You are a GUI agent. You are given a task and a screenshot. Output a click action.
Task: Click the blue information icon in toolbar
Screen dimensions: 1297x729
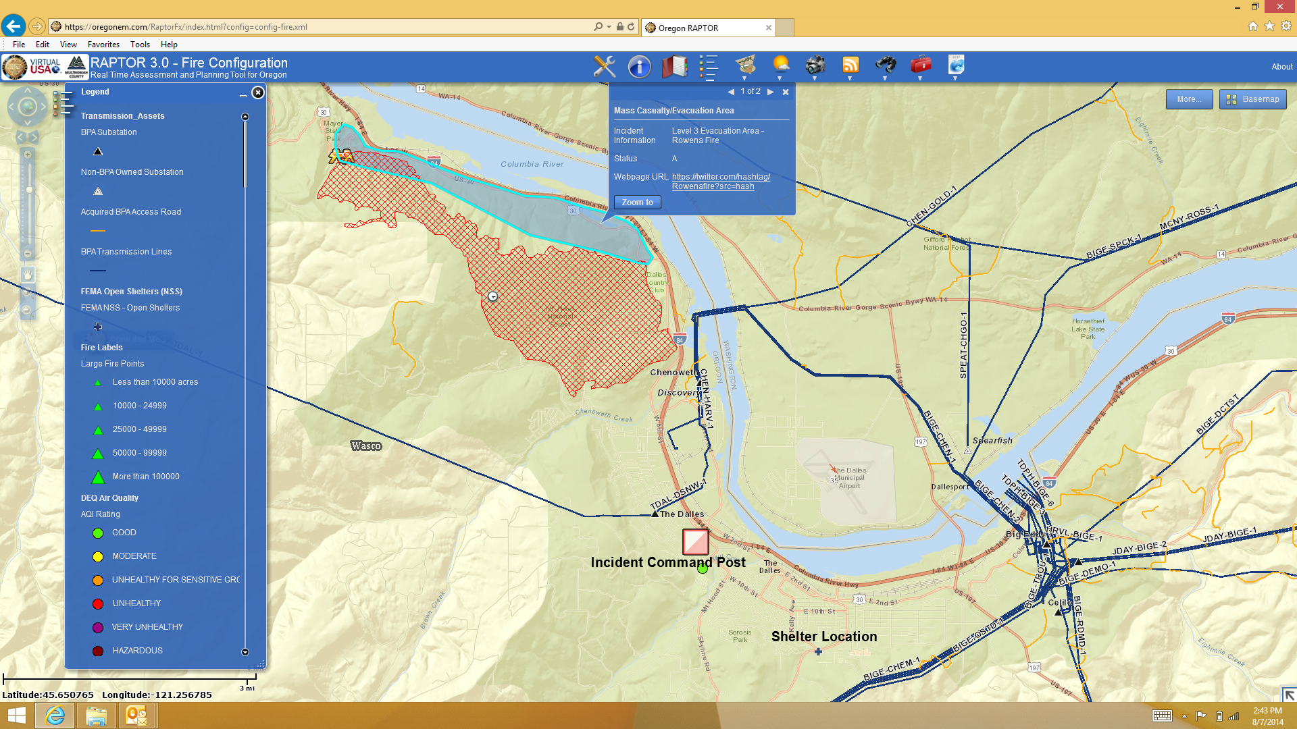[x=639, y=66]
